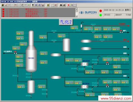The width and height of the screenshot is (133, 102).
Task: Click the house-shaped home icon in the toolbar
Action: coord(3,5)
